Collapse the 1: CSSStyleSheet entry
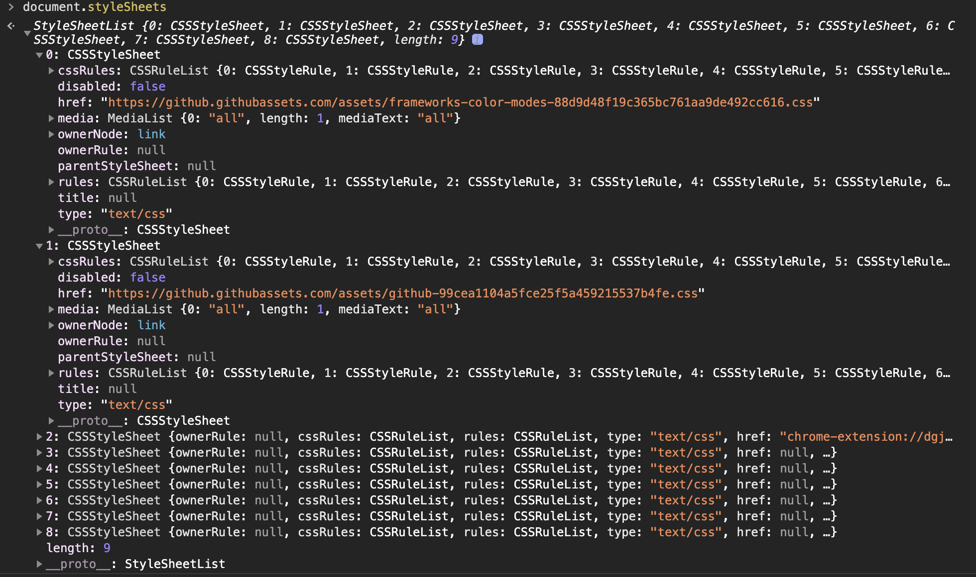The width and height of the screenshot is (976, 577). pyautogui.click(x=39, y=246)
